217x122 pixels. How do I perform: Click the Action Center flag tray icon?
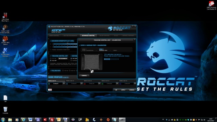tap(199, 120)
